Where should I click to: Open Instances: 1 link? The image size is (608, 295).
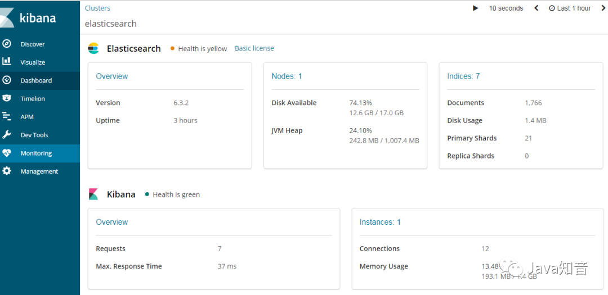380,222
